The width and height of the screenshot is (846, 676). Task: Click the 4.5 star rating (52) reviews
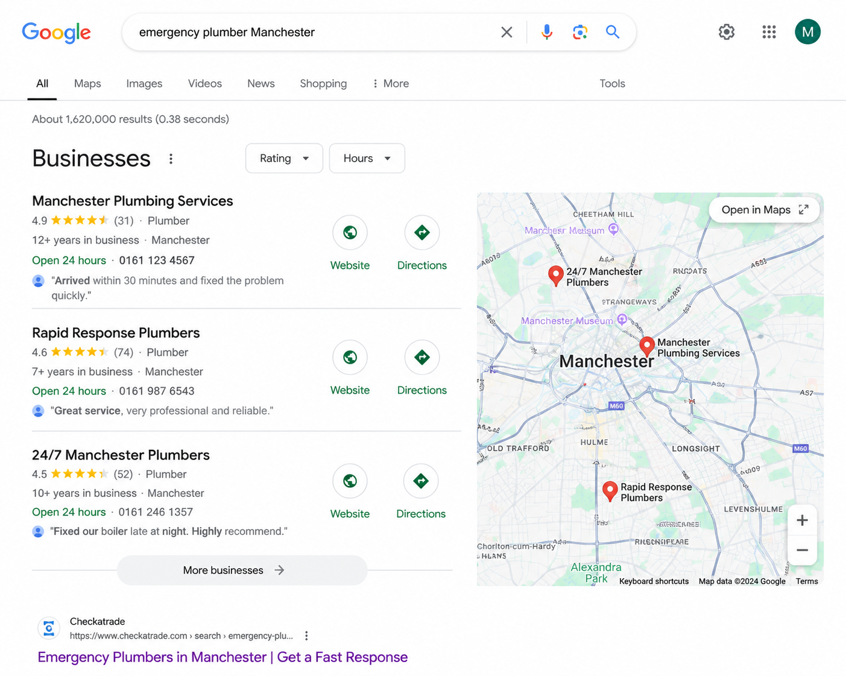pyautogui.click(x=83, y=474)
